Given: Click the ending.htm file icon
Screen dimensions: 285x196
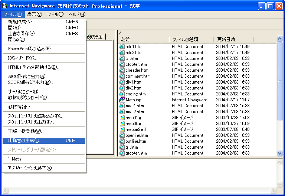Looking at the screenshot, I should coord(122,94).
